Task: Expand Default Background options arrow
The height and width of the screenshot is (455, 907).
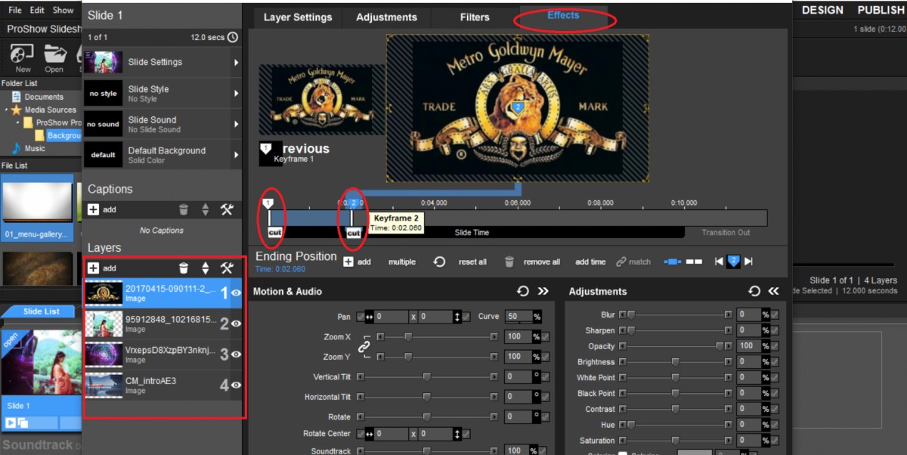Action: coord(237,155)
